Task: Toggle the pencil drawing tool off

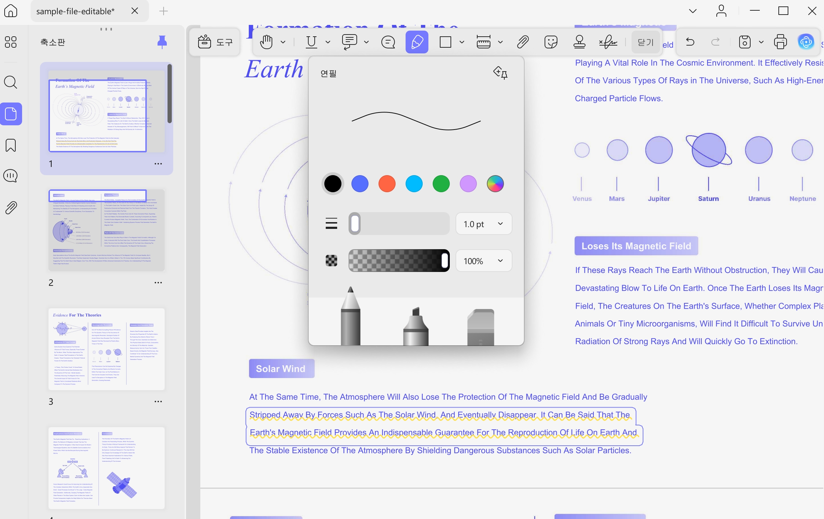Action: [417, 42]
